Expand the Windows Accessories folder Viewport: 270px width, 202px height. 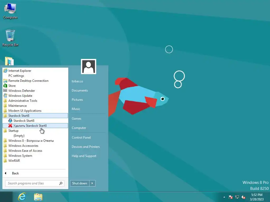click(x=35, y=145)
